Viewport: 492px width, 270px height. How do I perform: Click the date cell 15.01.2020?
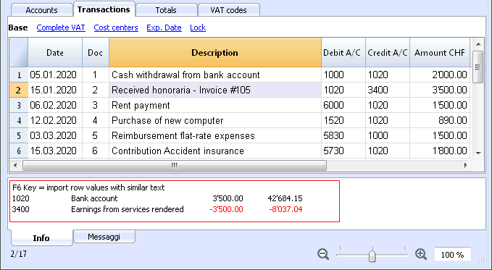point(55,90)
